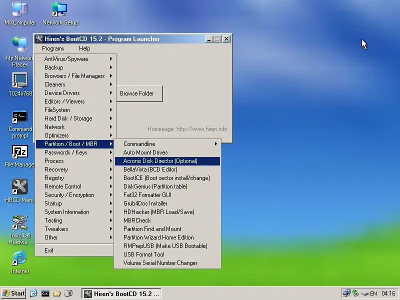Expand Security / Encryption submenu
This screenshot has height=300, width=400.
click(74, 195)
